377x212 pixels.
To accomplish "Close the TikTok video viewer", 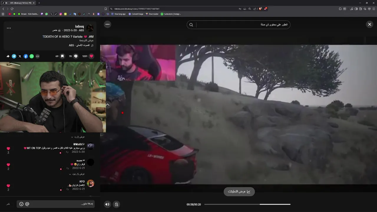I will click(x=370, y=24).
